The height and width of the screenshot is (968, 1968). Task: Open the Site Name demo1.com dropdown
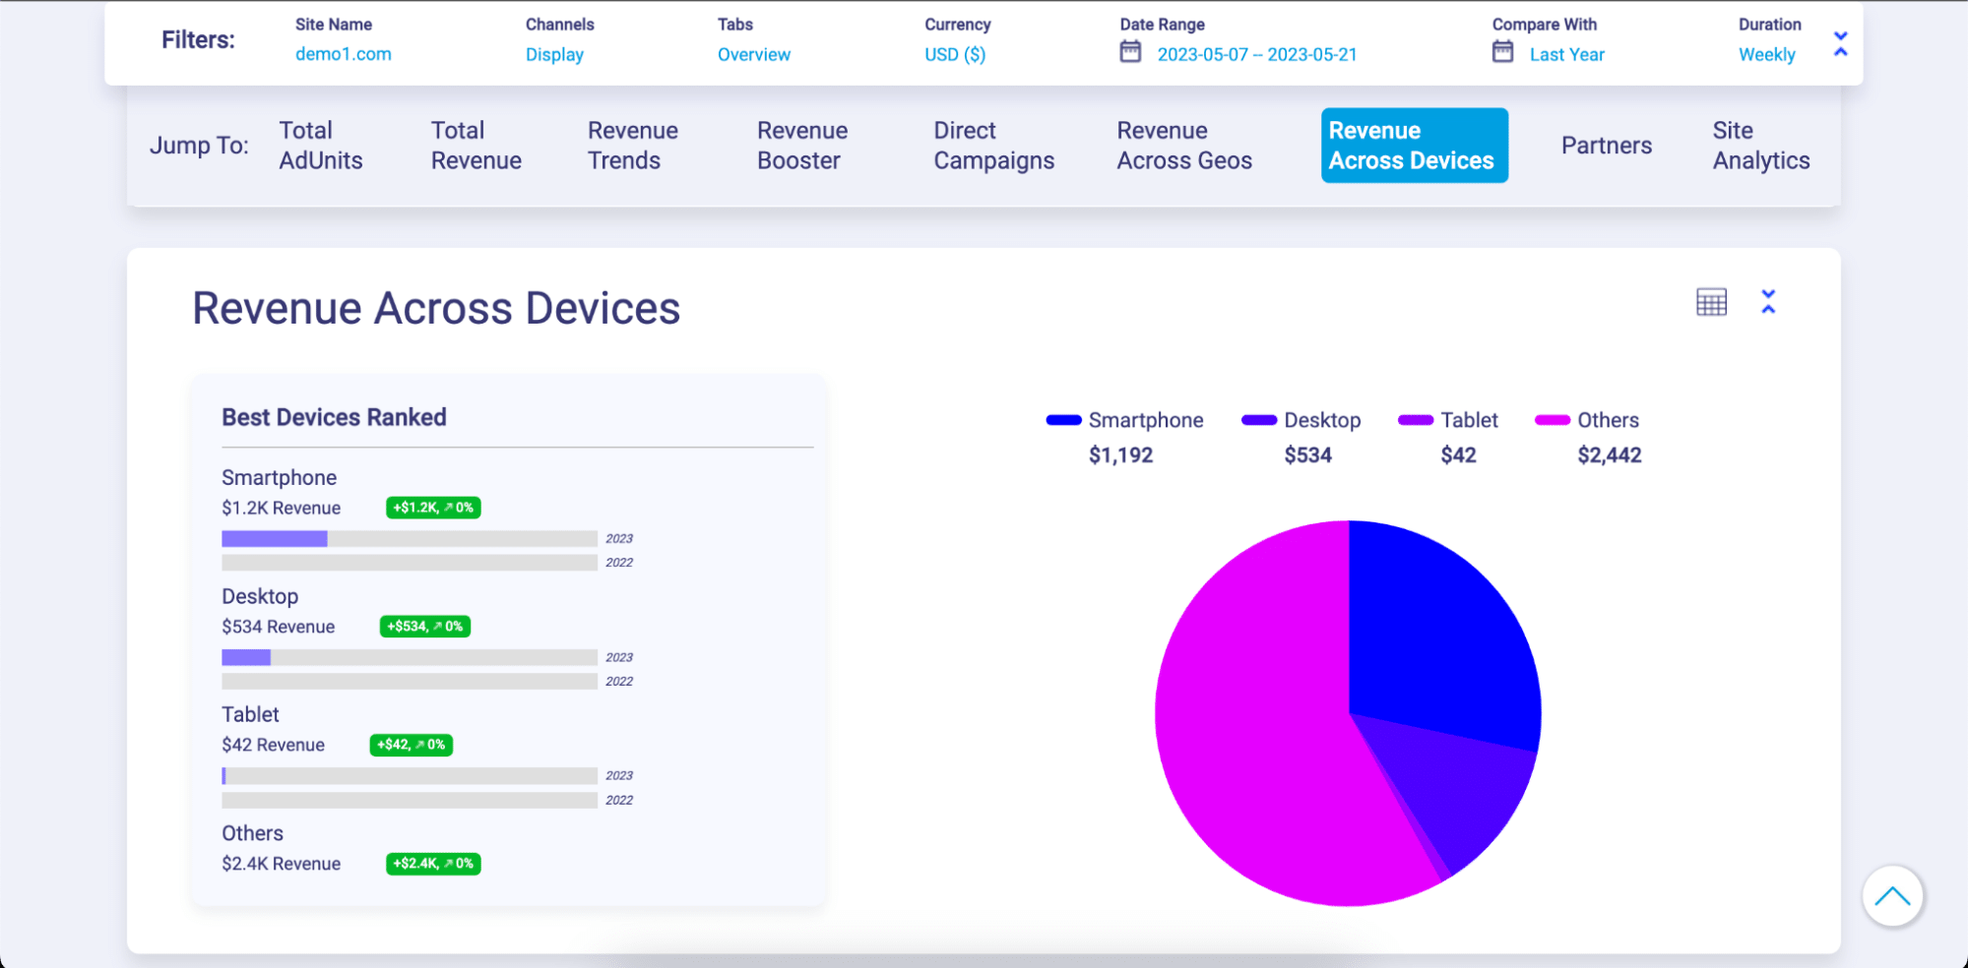click(343, 54)
